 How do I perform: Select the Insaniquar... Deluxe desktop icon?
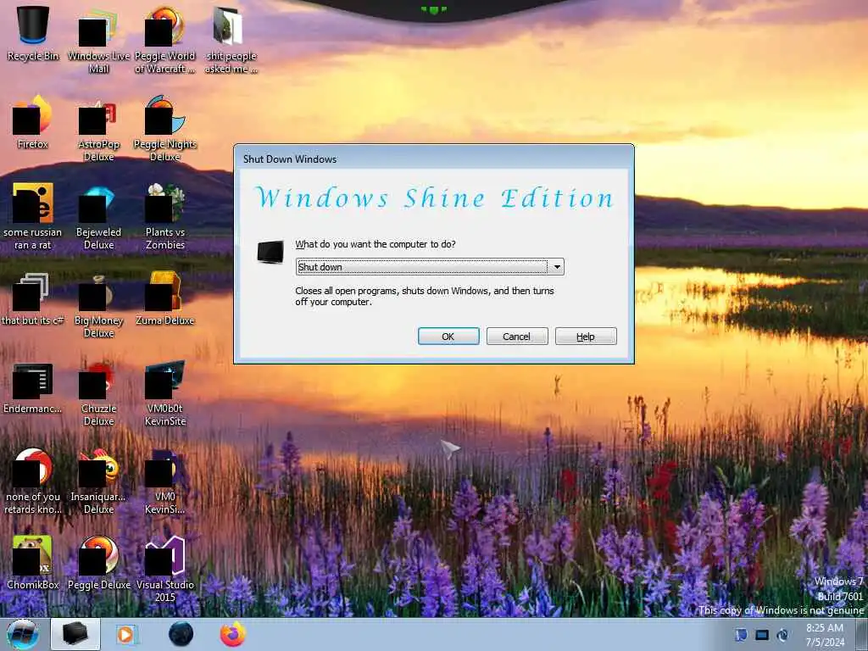[x=98, y=480]
